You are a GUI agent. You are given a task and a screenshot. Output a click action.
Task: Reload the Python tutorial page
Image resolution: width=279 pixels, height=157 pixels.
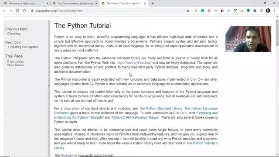17,10
